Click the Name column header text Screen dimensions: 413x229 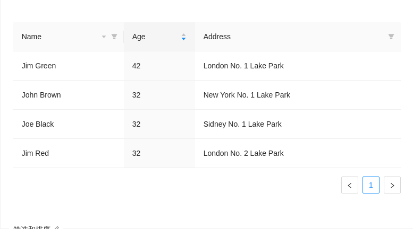click(x=32, y=37)
